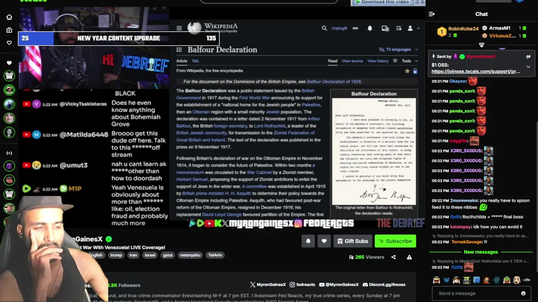Click the gold featured-article star icon
This screenshot has height=302, width=538.
pos(407,71)
